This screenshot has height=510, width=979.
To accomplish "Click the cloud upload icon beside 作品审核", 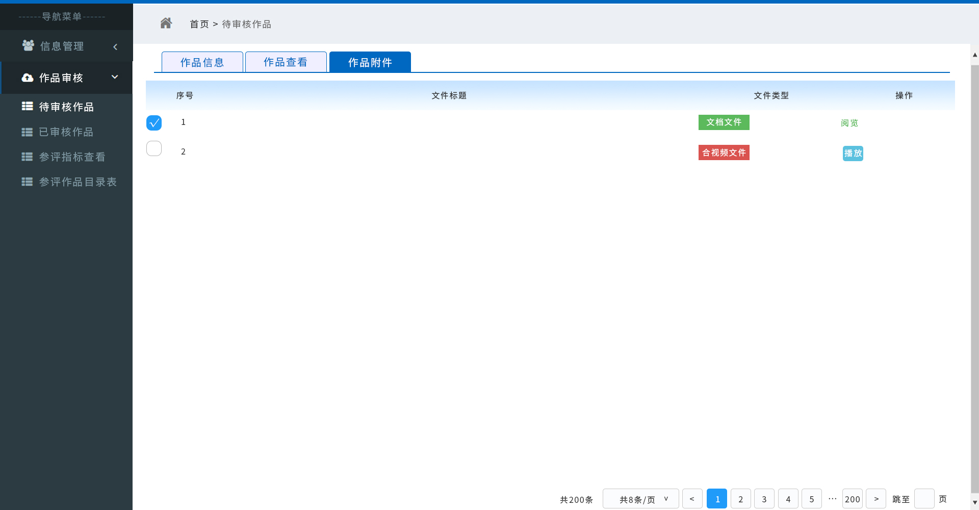I will 28,78.
